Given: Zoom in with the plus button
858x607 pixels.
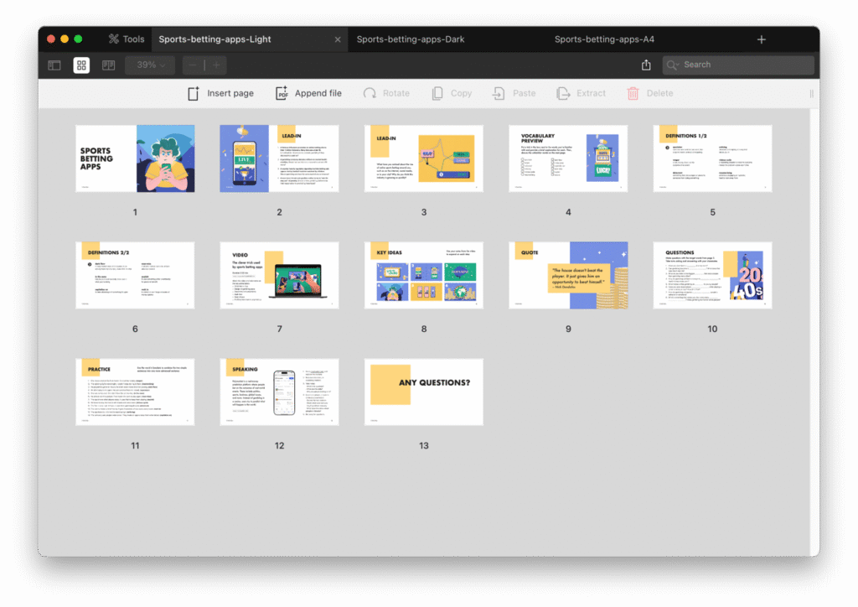Looking at the screenshot, I should coord(216,65).
